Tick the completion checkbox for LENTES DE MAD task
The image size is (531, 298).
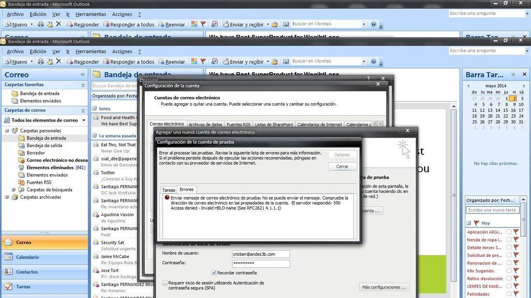click(509, 286)
